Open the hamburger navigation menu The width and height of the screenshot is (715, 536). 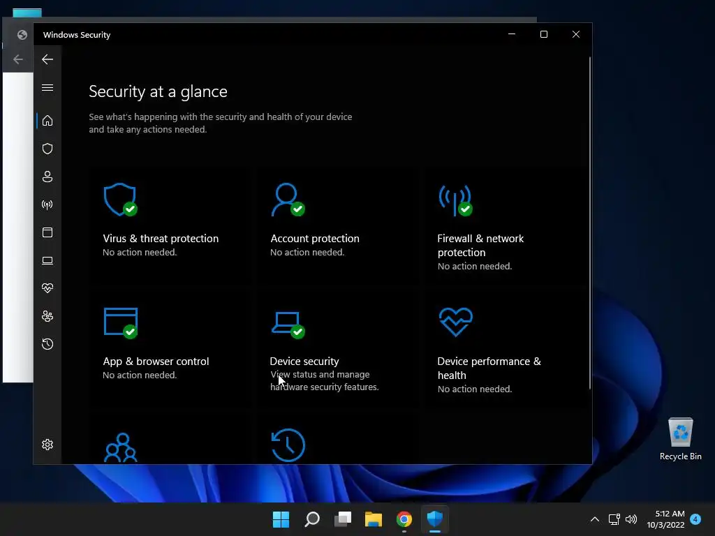pos(47,87)
